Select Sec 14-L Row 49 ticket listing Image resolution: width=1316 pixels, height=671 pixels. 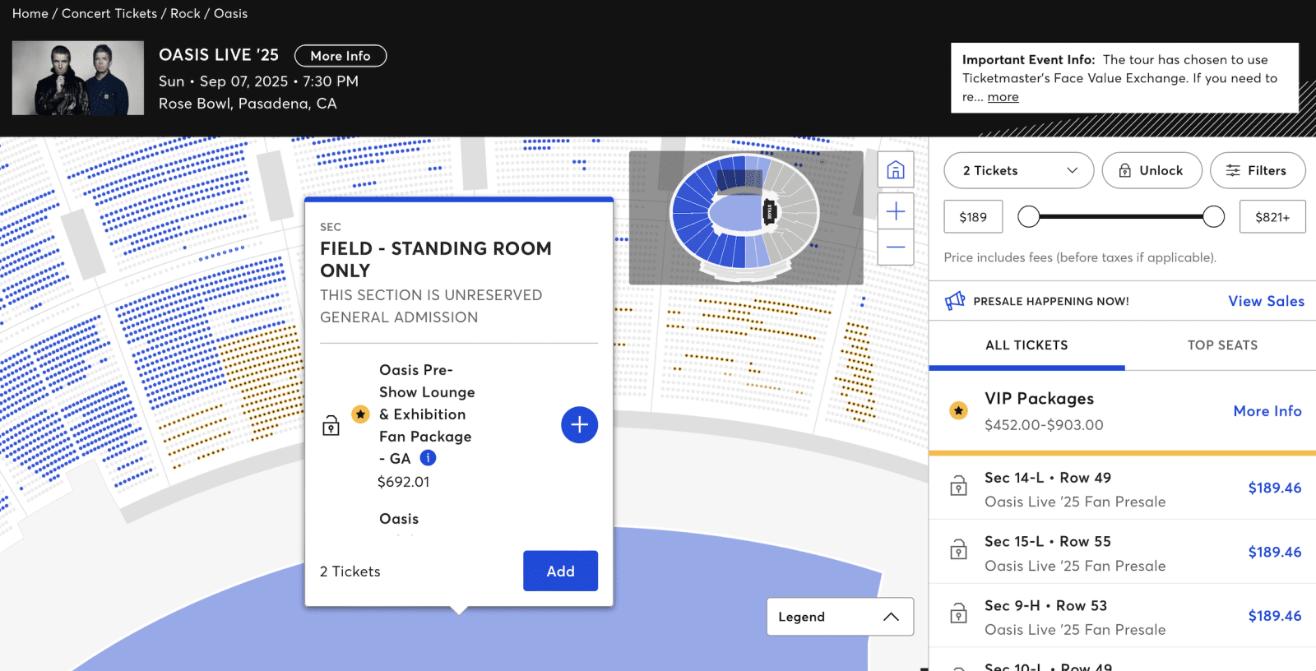point(1123,488)
